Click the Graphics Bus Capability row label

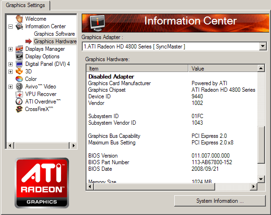114,136
